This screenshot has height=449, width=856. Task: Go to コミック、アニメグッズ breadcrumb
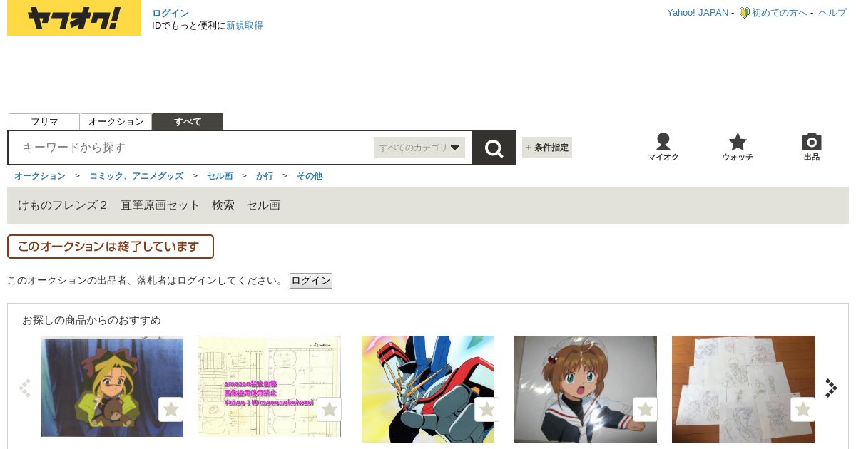click(136, 176)
